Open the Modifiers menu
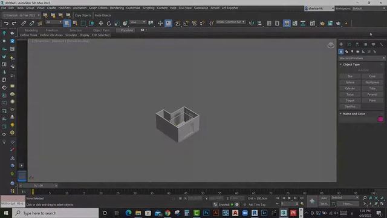 click(64, 8)
